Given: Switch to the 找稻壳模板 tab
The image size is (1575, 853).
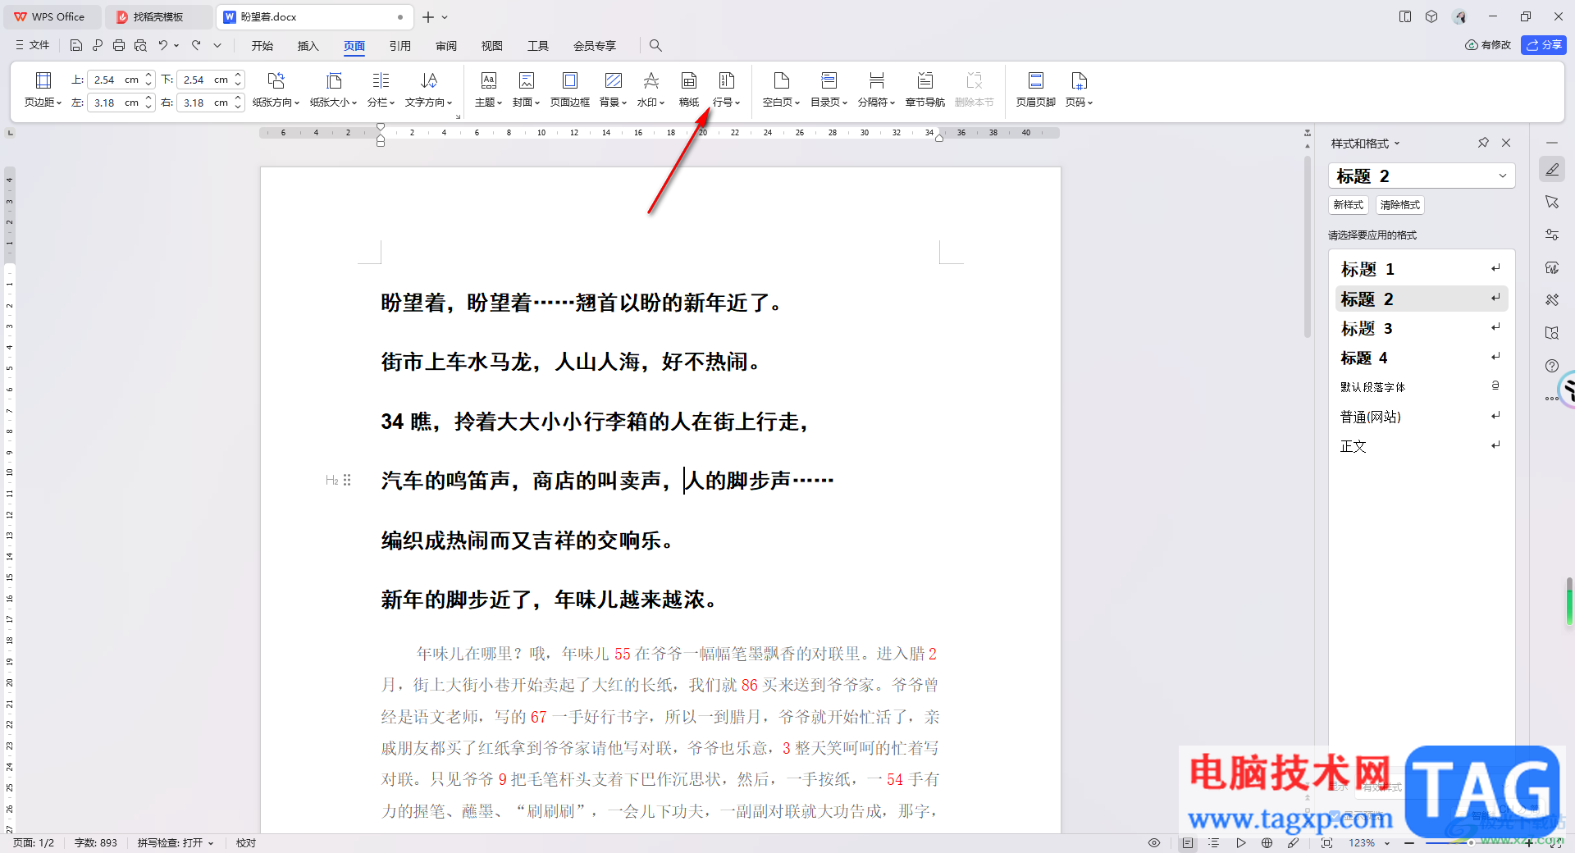Looking at the screenshot, I should click(158, 17).
